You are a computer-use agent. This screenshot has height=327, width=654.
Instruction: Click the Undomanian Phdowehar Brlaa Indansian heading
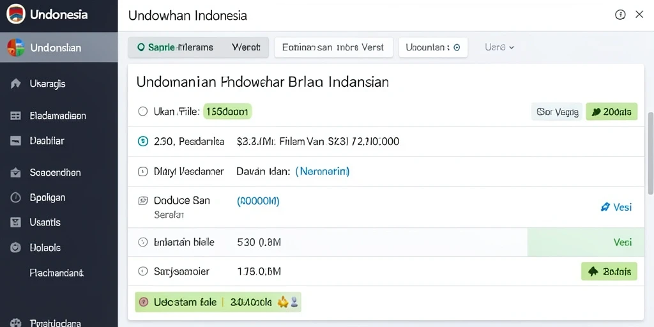coord(262,82)
